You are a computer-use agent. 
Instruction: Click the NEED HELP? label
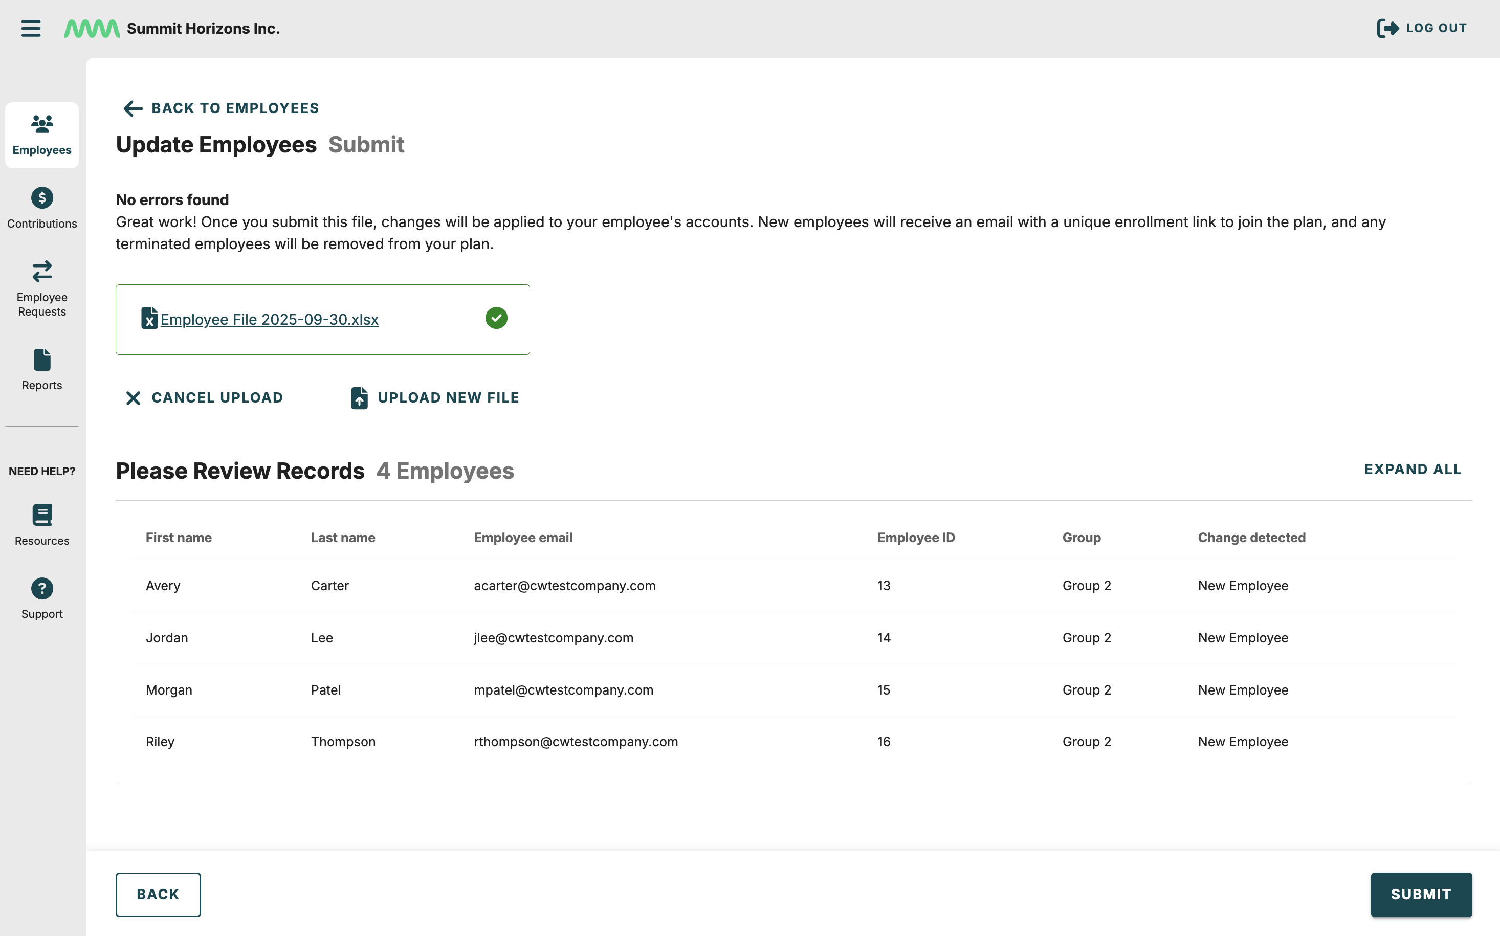click(x=42, y=471)
